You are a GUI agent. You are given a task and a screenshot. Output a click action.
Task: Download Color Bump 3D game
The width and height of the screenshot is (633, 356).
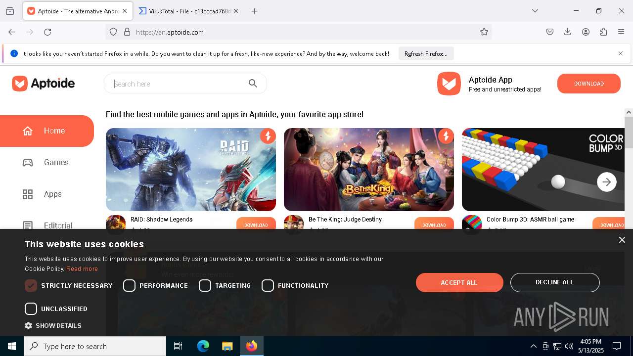609,223
